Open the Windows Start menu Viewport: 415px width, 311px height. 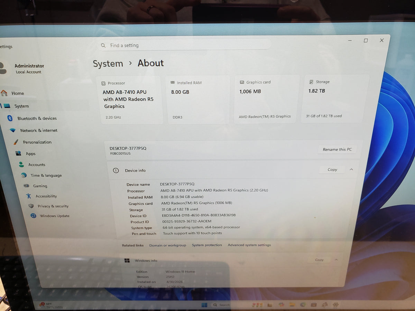point(204,305)
